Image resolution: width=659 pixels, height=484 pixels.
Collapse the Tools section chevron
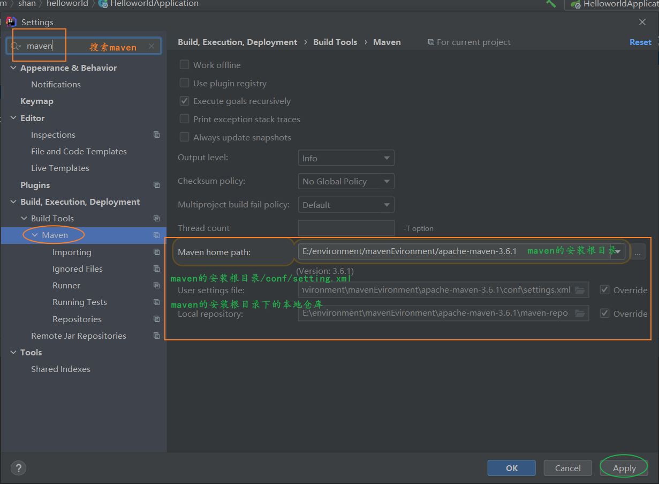pos(13,352)
